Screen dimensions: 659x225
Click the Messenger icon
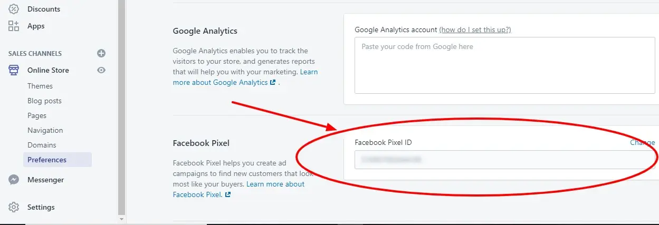click(x=14, y=180)
